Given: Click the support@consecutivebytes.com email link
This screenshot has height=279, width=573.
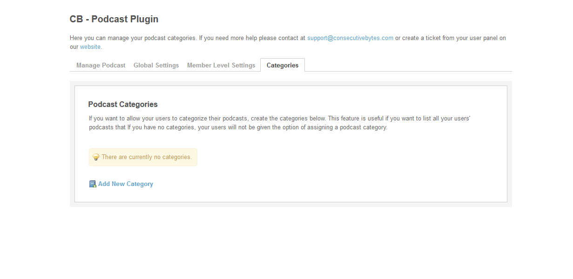Looking at the screenshot, I should coord(350,38).
